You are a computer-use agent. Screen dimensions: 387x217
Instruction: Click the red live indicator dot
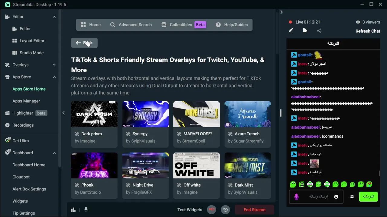290,22
